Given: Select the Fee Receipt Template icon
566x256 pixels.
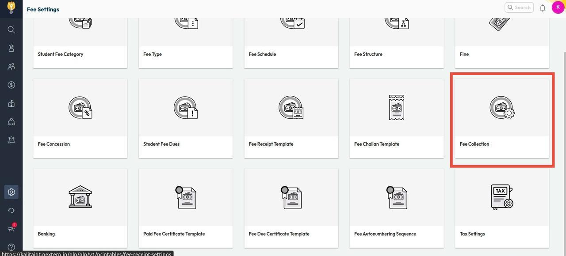Looking at the screenshot, I should (291, 108).
